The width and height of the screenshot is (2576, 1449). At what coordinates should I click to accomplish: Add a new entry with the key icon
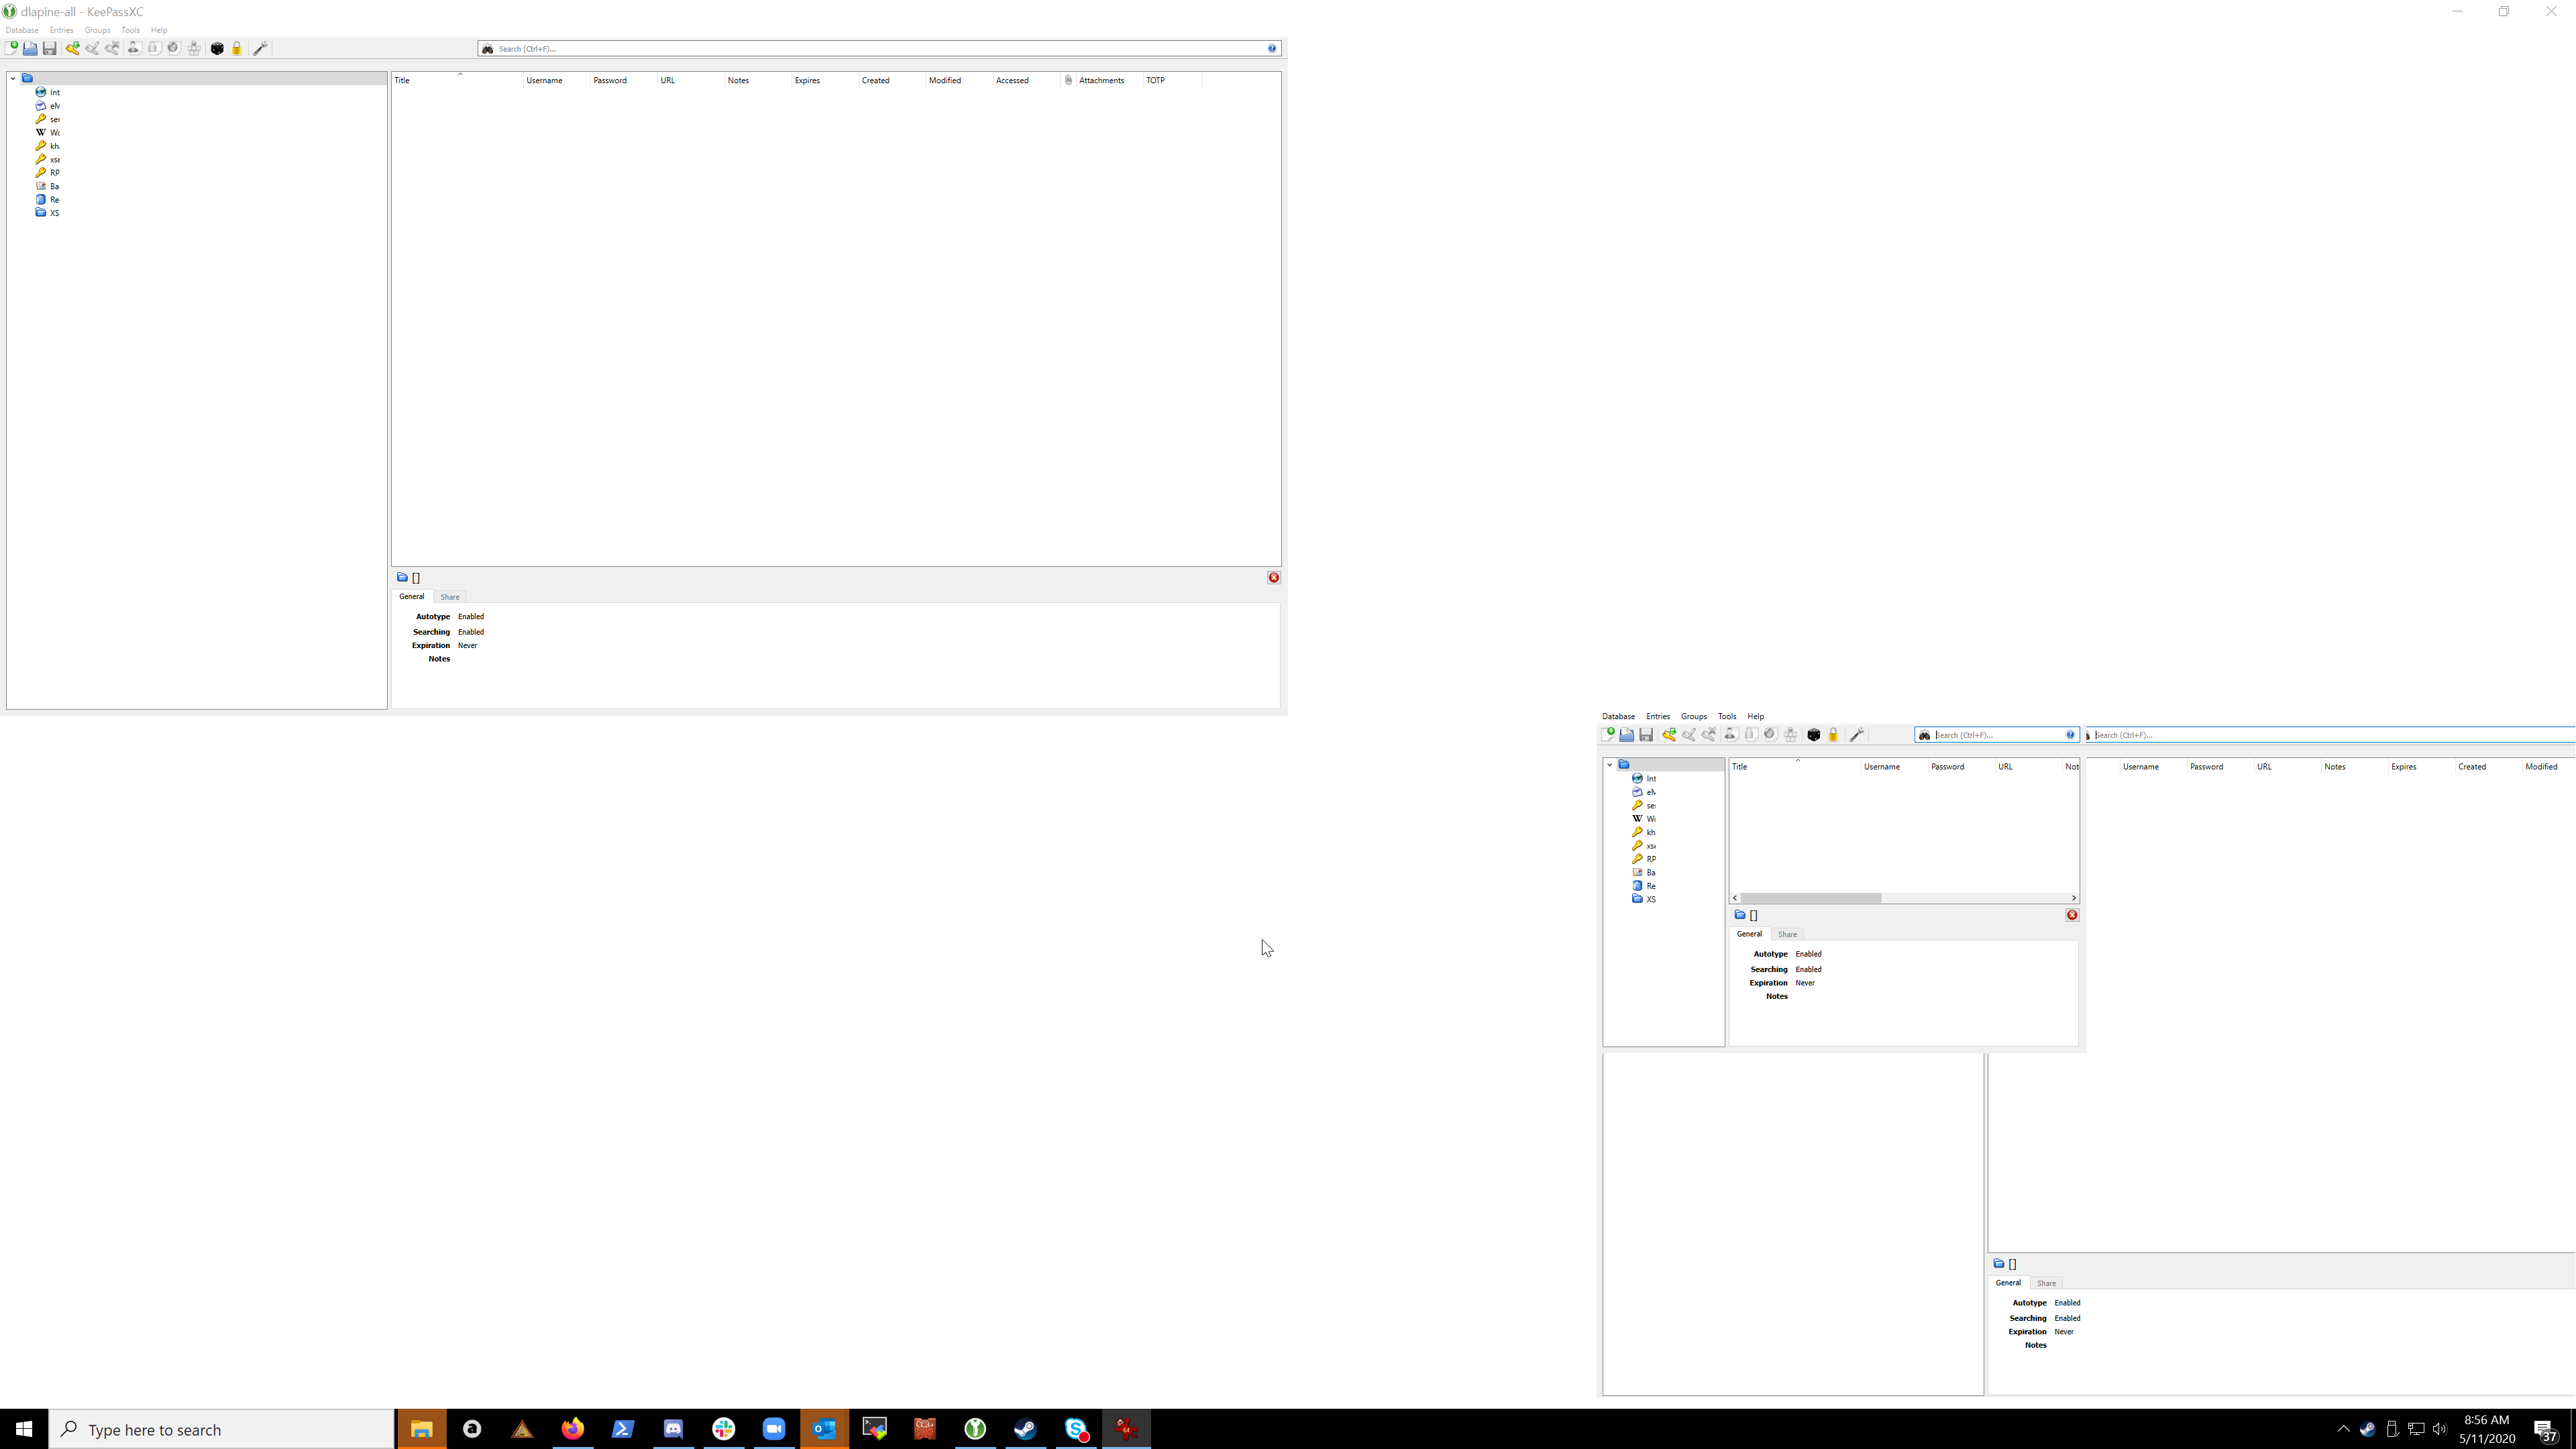(72, 48)
